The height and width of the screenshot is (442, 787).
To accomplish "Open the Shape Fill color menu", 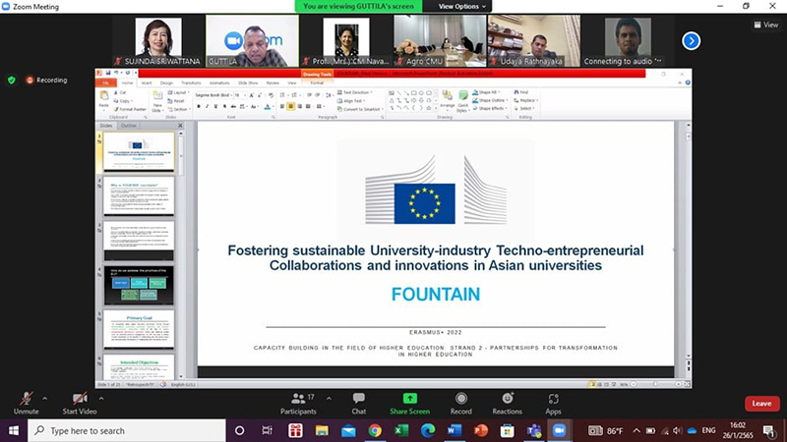I will point(485,92).
